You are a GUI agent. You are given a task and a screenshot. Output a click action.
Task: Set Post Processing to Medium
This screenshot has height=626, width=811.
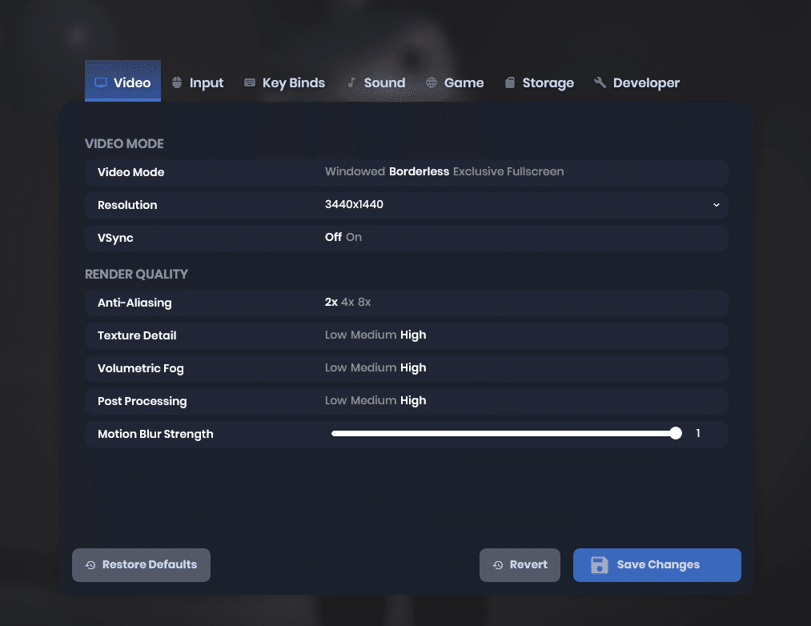tap(373, 400)
